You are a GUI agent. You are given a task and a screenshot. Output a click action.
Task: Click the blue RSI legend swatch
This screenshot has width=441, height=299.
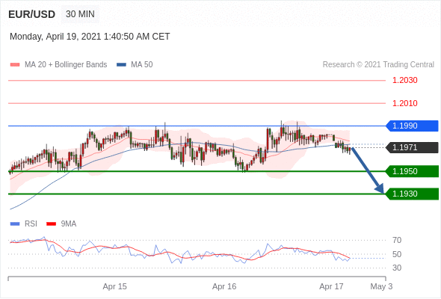pyautogui.click(x=15, y=224)
